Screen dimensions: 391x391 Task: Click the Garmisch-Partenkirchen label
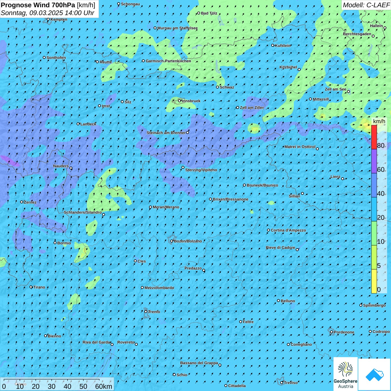point(168,61)
